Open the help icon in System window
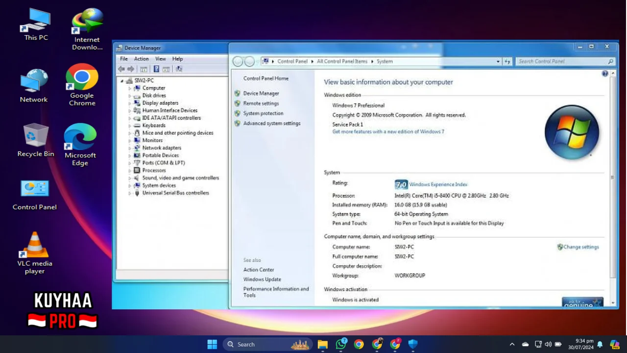 (605, 74)
